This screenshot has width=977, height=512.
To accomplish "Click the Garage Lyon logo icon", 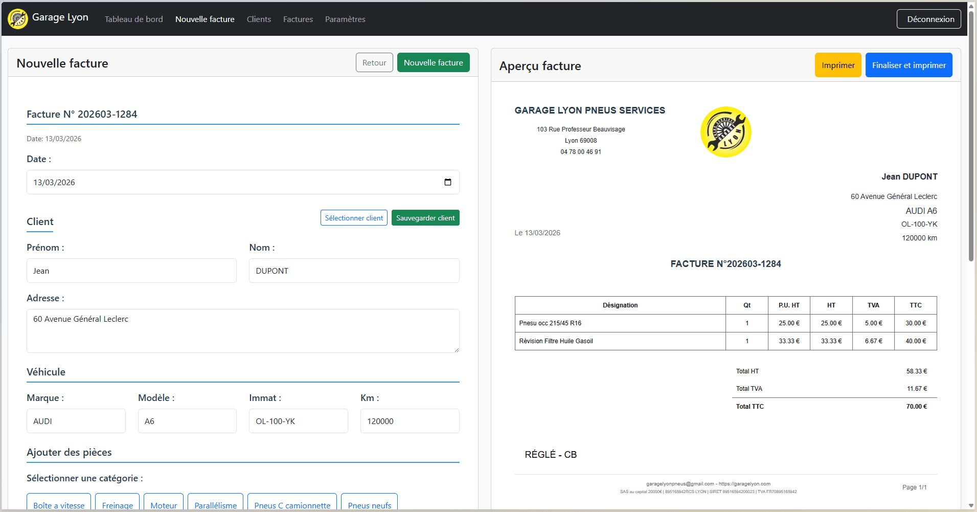I will pos(17,18).
